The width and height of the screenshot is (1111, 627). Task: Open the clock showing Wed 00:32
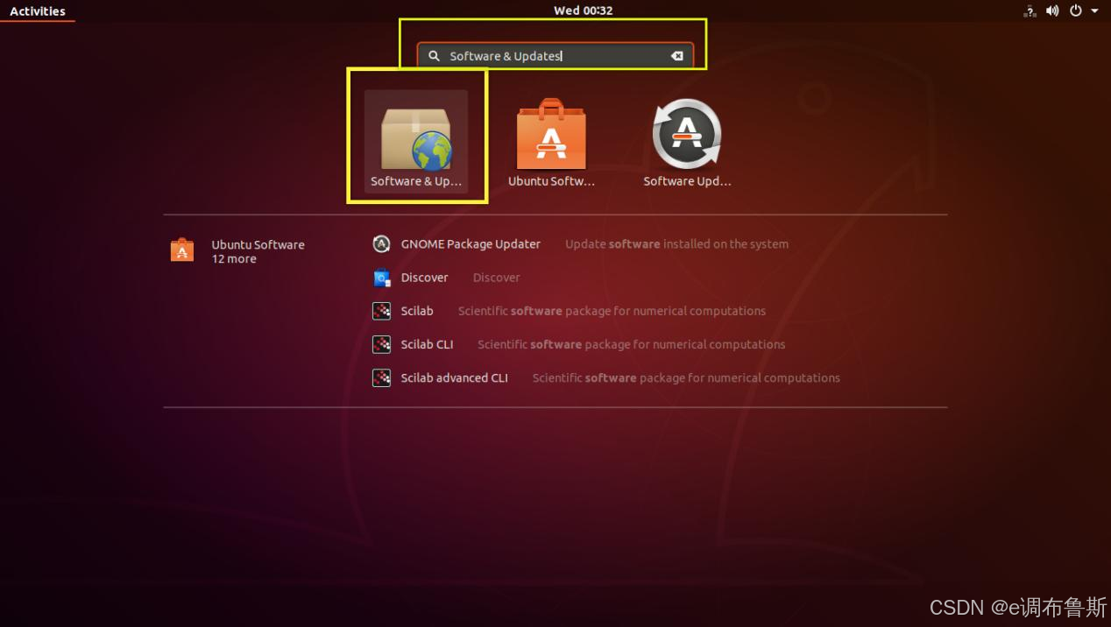(x=583, y=11)
